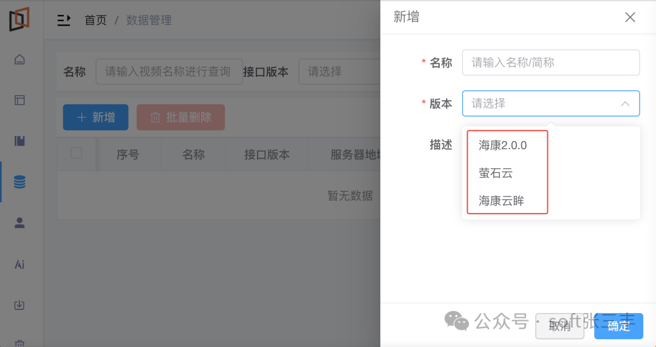Click the Ai sidebar icon

(x=19, y=264)
